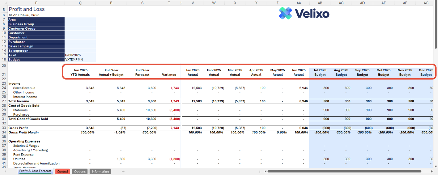
Task: Select row 5 header
Action: coord(4,9)
